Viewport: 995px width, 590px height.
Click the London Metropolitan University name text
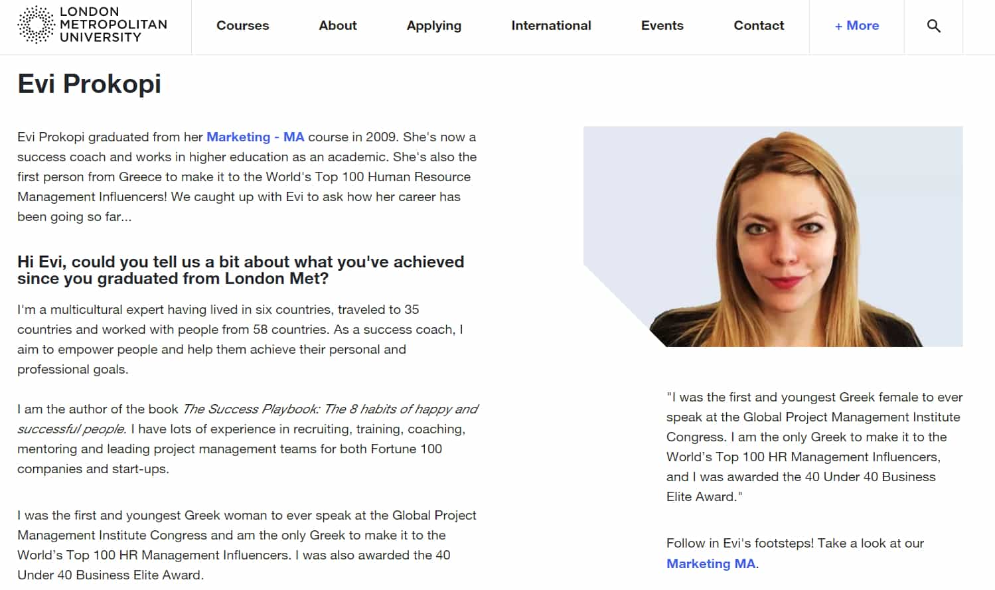coord(113,25)
